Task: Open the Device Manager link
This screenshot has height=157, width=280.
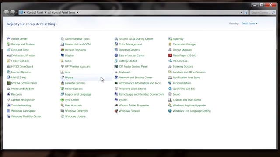Action: tap(182, 50)
